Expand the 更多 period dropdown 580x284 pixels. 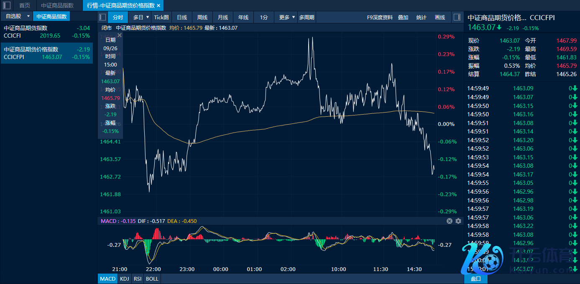[294, 17]
